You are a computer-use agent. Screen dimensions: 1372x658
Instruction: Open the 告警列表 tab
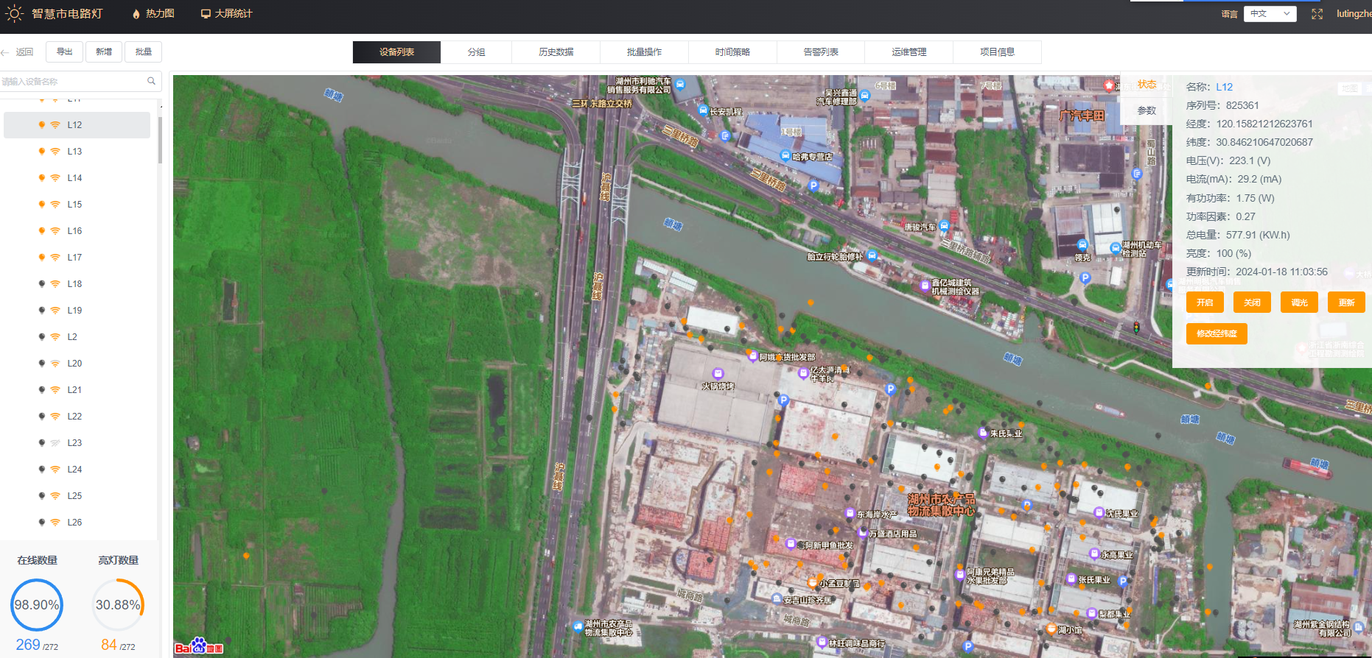coord(821,52)
